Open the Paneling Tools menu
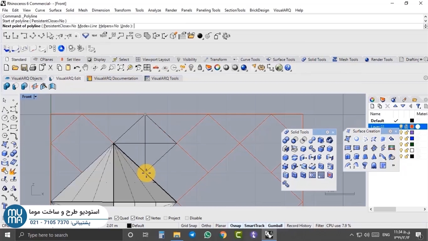The width and height of the screenshot is (428, 241). coord(208,10)
